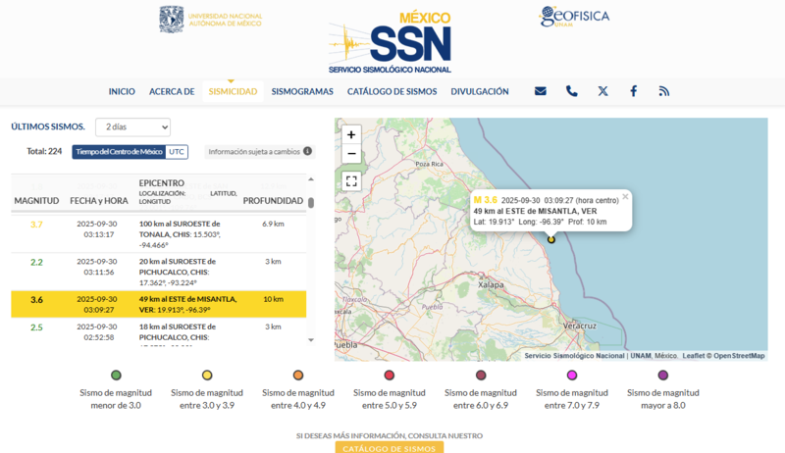Open the CATÁLOGO DE SISMOS menu item

point(392,91)
